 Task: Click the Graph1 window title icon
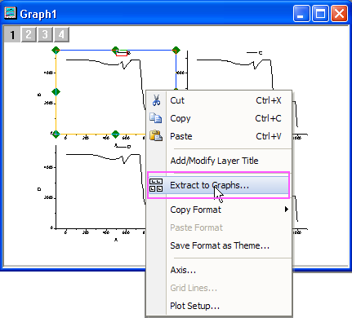pyautogui.click(x=11, y=13)
